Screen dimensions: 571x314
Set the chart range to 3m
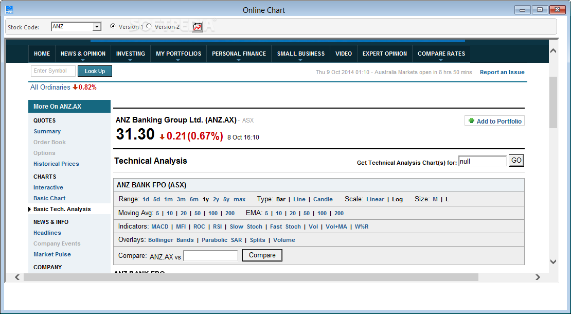click(x=181, y=199)
